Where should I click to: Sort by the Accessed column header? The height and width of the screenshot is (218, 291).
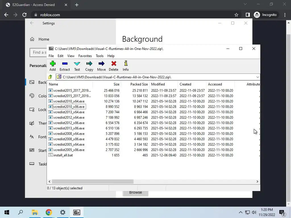(x=220, y=84)
